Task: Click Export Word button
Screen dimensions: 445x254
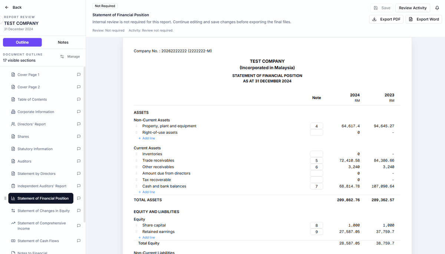Action: tap(424, 19)
